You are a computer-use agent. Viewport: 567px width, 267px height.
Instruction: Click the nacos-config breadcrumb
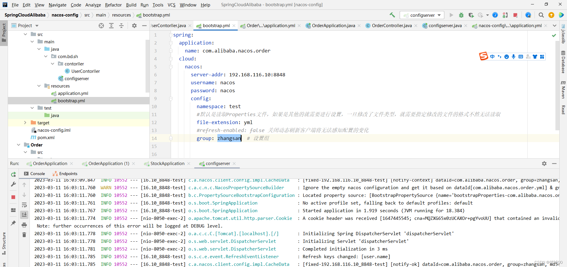tap(65, 15)
